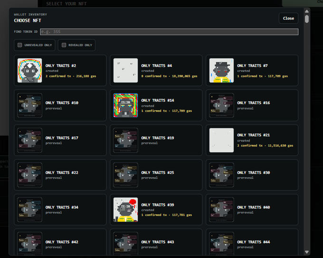
Task: Click the 'ONLY TRAITS #39' title text
Action: [158, 205]
